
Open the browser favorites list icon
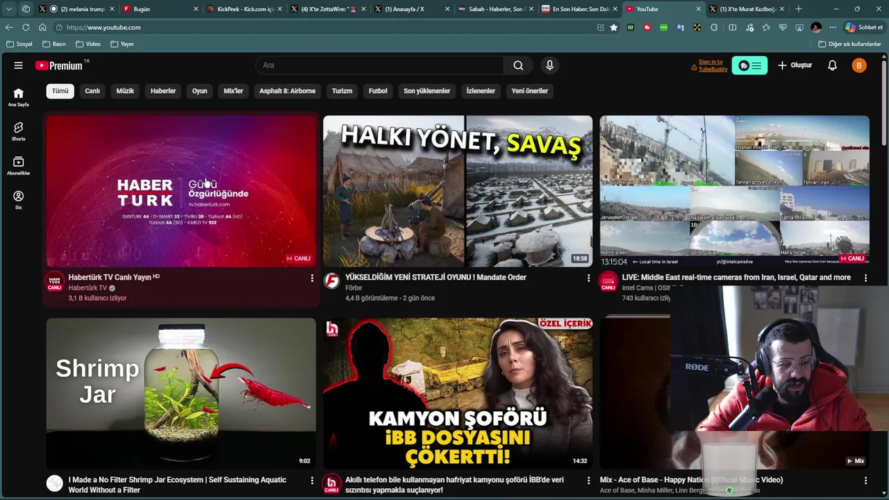pos(766,27)
